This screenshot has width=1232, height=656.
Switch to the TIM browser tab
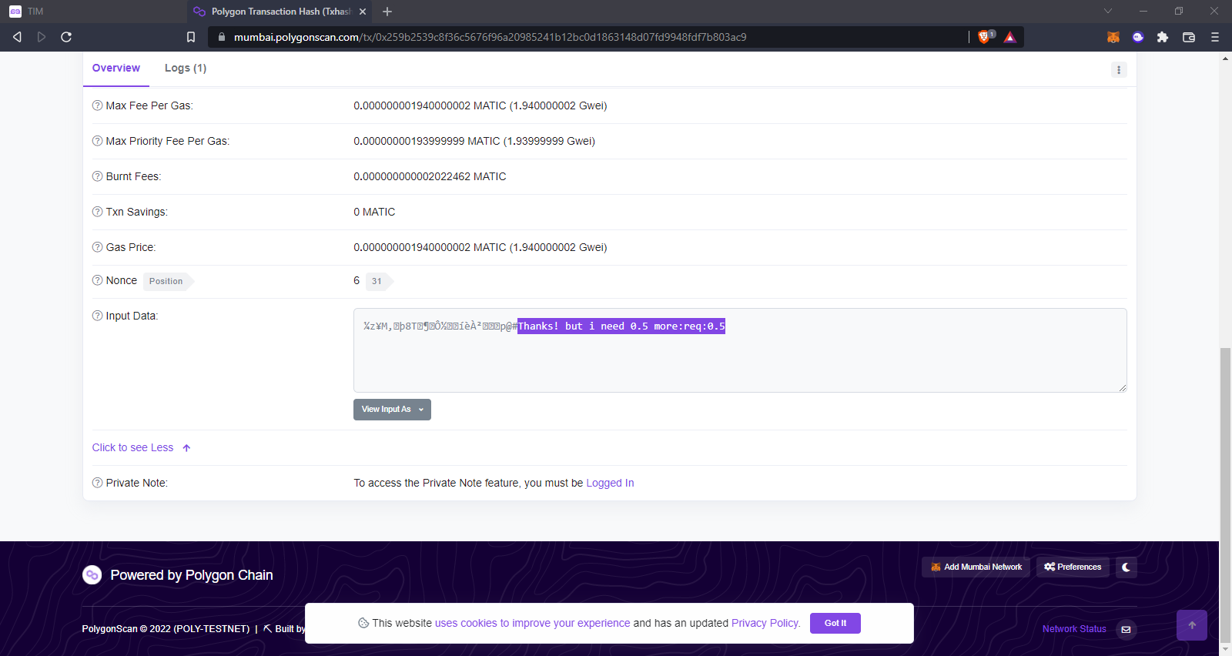[x=92, y=12]
